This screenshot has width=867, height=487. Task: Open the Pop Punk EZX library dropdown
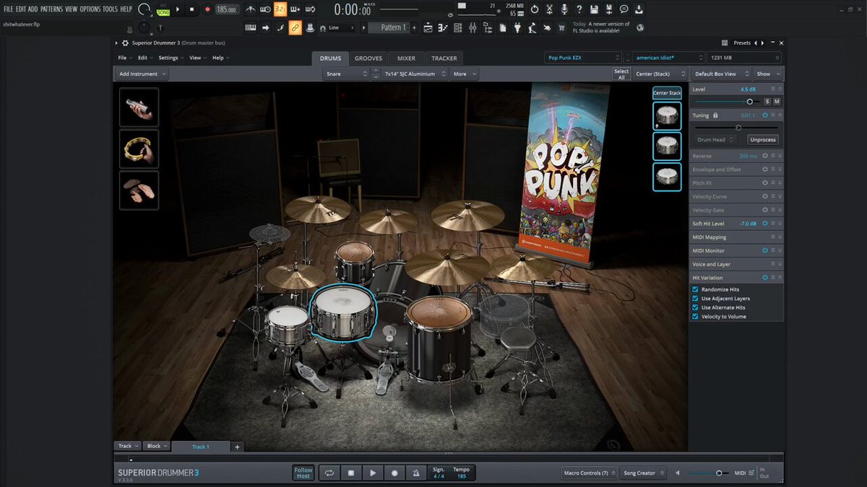point(583,58)
